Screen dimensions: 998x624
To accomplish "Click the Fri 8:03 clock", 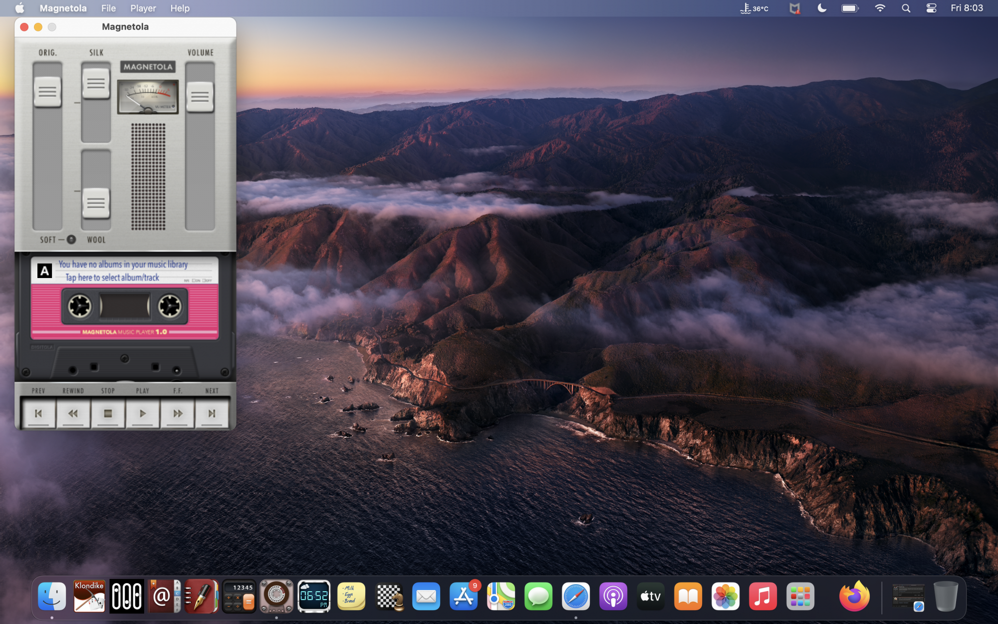I will pos(967,8).
